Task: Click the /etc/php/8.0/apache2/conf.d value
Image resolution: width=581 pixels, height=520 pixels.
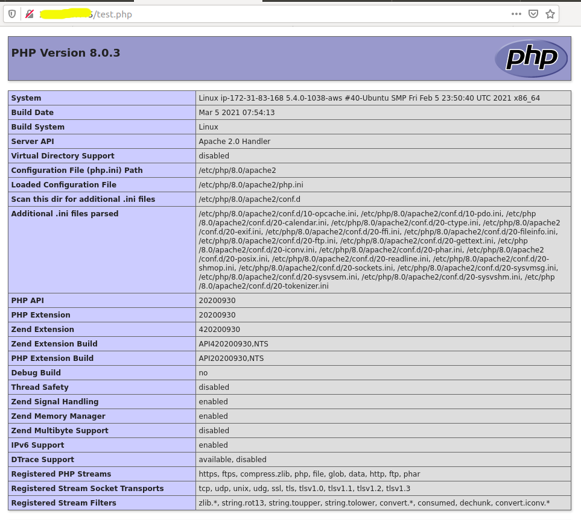Action: tap(249, 199)
